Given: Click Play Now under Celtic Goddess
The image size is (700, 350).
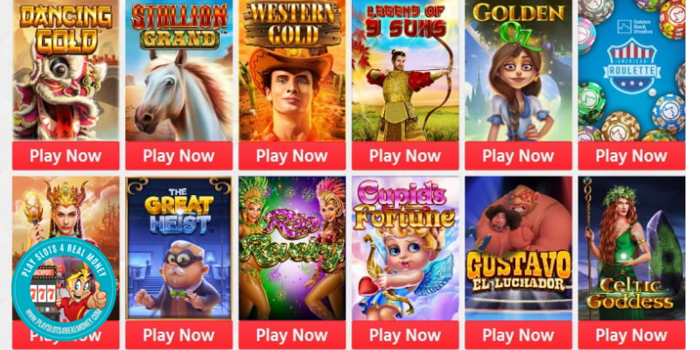Looking at the screenshot, I should (632, 335).
